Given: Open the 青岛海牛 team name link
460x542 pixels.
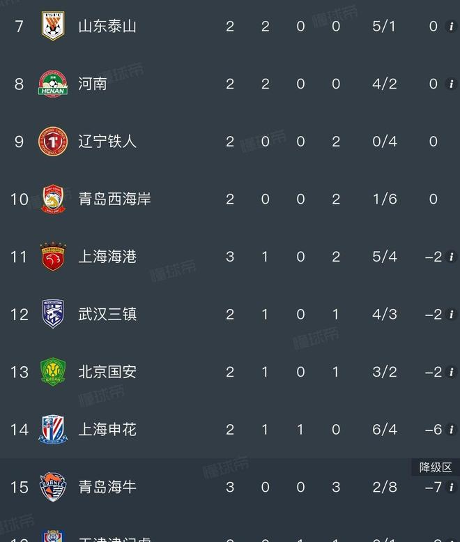Looking at the screenshot, I should coord(107,487).
